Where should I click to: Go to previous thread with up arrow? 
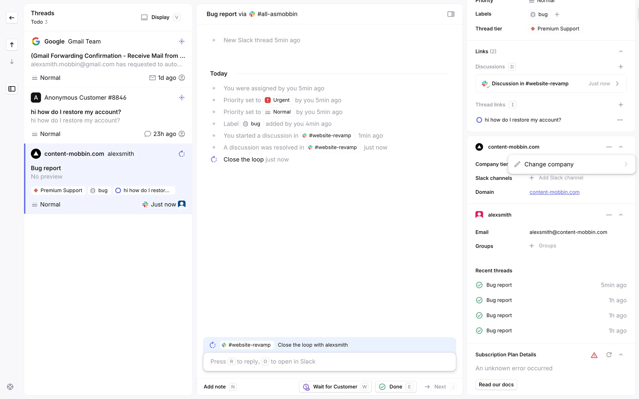click(x=12, y=45)
